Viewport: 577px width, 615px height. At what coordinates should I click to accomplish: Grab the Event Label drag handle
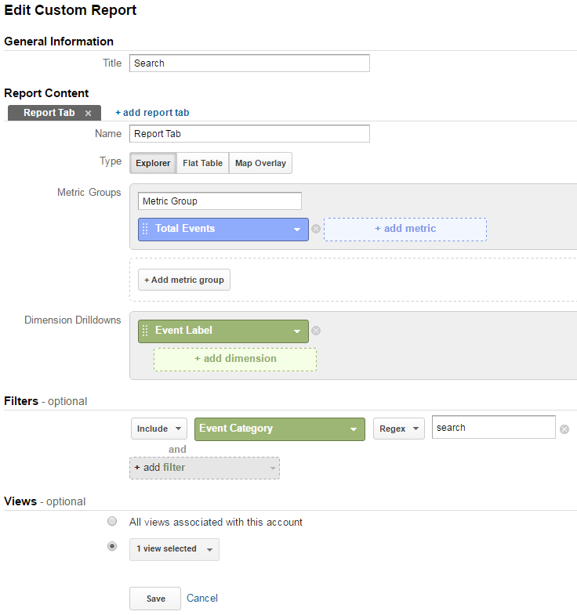coord(145,331)
